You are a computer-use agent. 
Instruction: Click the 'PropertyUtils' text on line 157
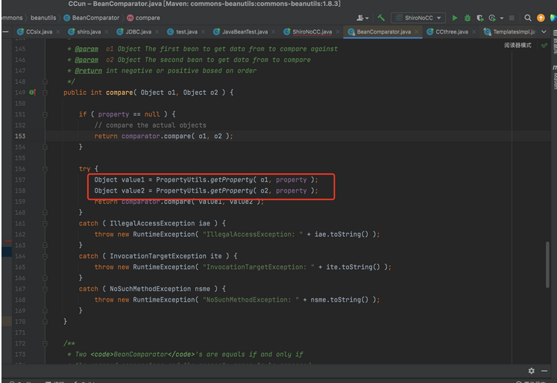(180, 180)
